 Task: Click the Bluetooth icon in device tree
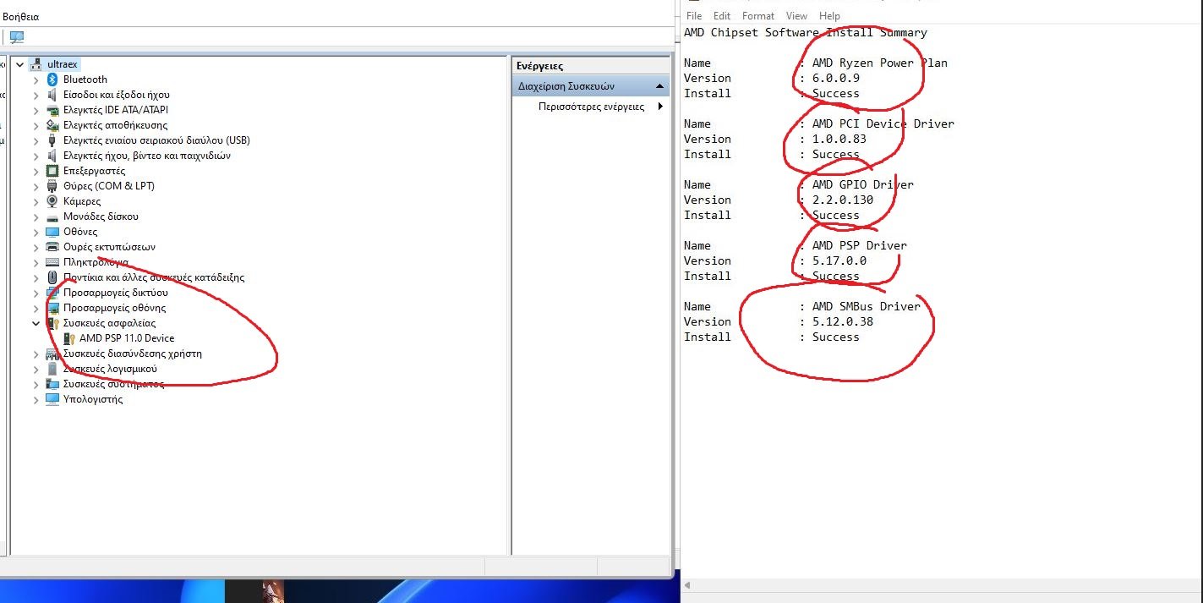pos(52,79)
